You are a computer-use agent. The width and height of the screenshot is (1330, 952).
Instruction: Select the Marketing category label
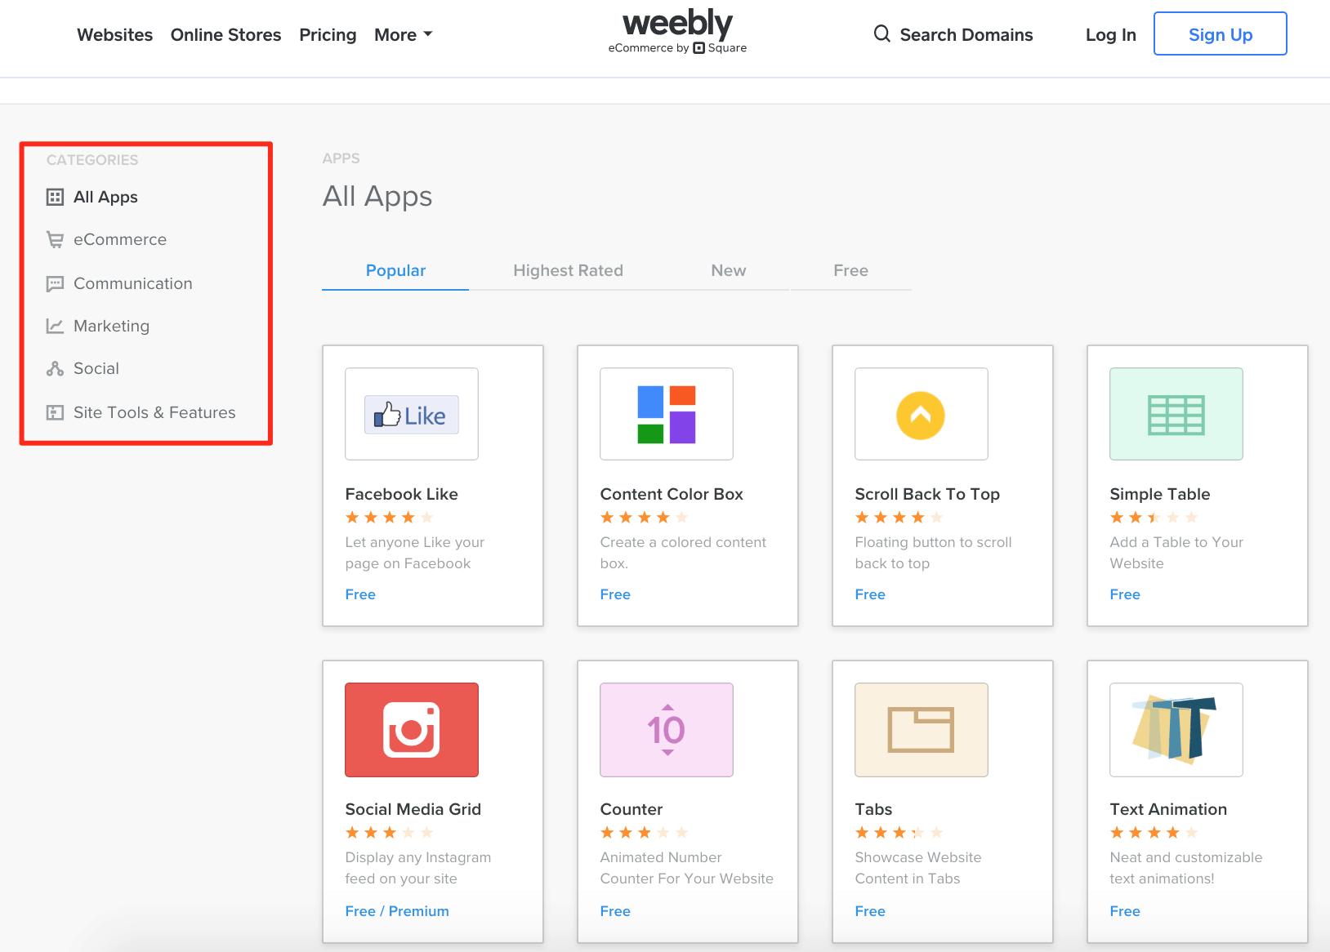click(111, 326)
